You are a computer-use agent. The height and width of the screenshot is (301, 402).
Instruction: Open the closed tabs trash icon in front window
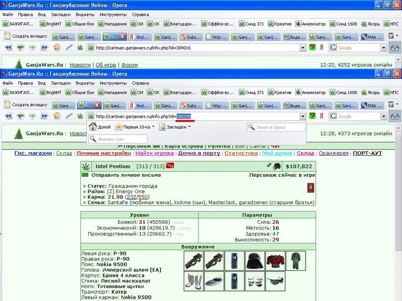coord(391,104)
